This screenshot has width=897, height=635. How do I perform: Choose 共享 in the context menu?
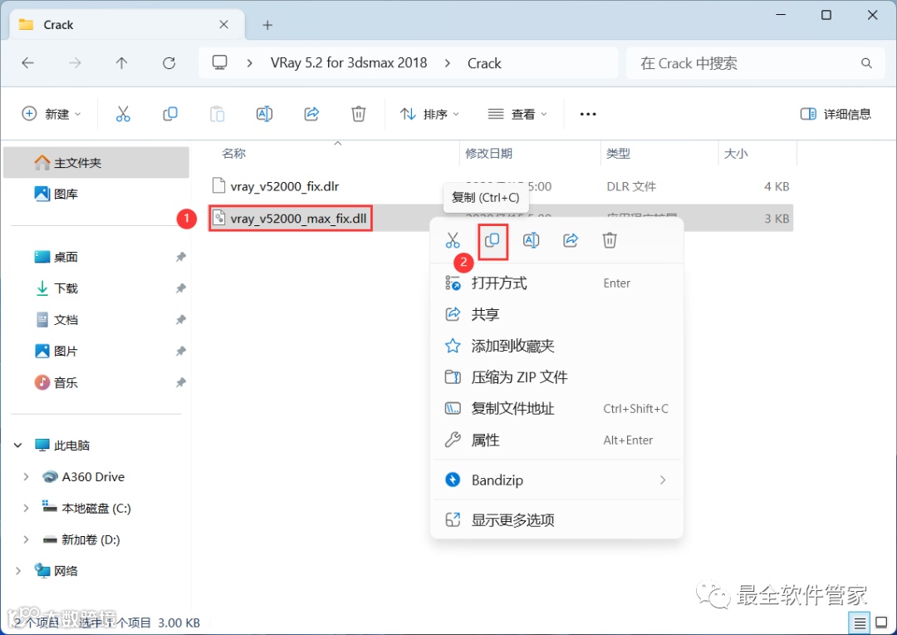click(x=556, y=314)
